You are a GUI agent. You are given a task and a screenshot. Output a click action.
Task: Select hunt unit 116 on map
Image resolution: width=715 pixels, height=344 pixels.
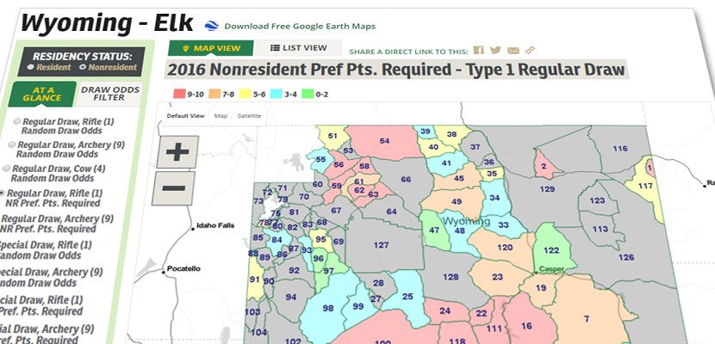coord(620,148)
